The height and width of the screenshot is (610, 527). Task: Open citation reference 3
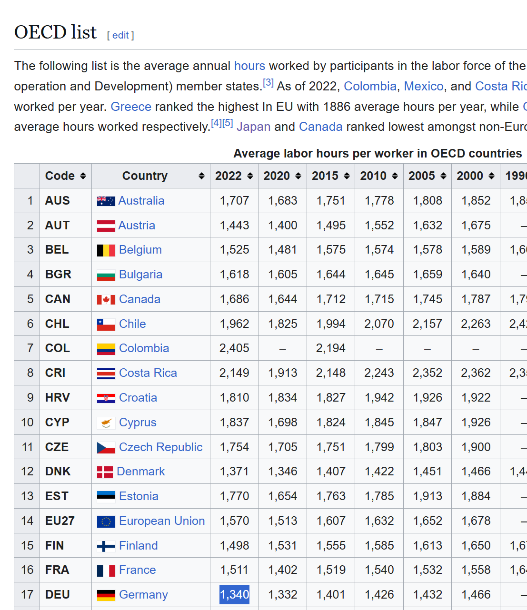click(x=268, y=83)
